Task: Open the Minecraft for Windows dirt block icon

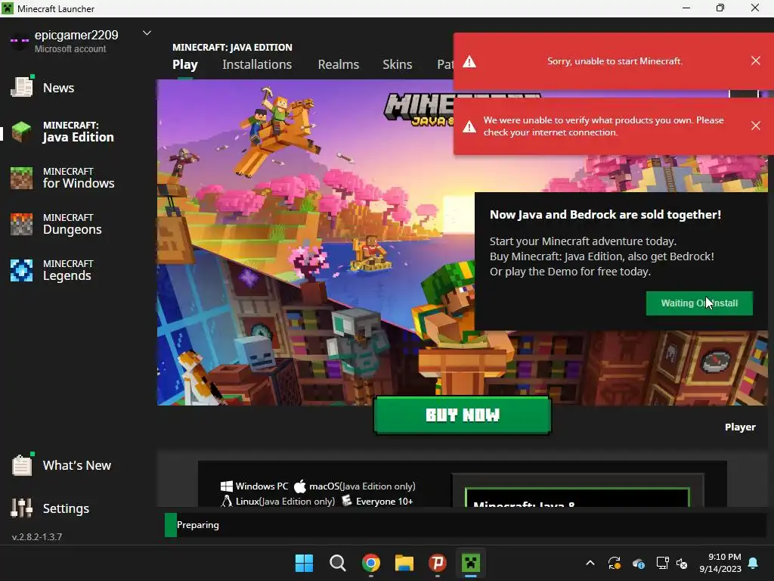Action: click(22, 178)
